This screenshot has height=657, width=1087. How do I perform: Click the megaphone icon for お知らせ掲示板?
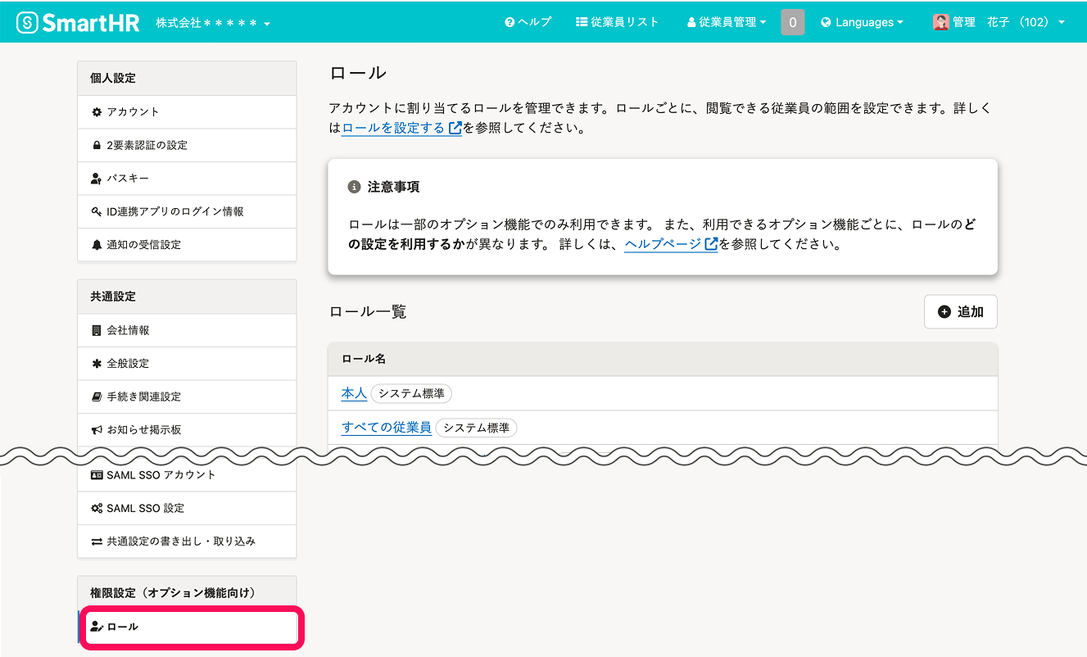[x=97, y=430]
